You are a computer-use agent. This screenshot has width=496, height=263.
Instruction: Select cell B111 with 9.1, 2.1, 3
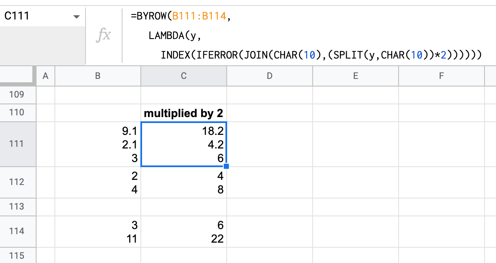click(x=98, y=144)
